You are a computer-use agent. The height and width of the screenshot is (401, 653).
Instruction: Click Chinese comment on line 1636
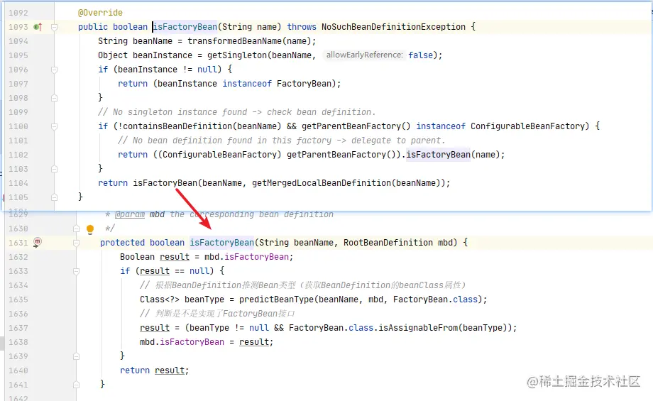(x=217, y=314)
